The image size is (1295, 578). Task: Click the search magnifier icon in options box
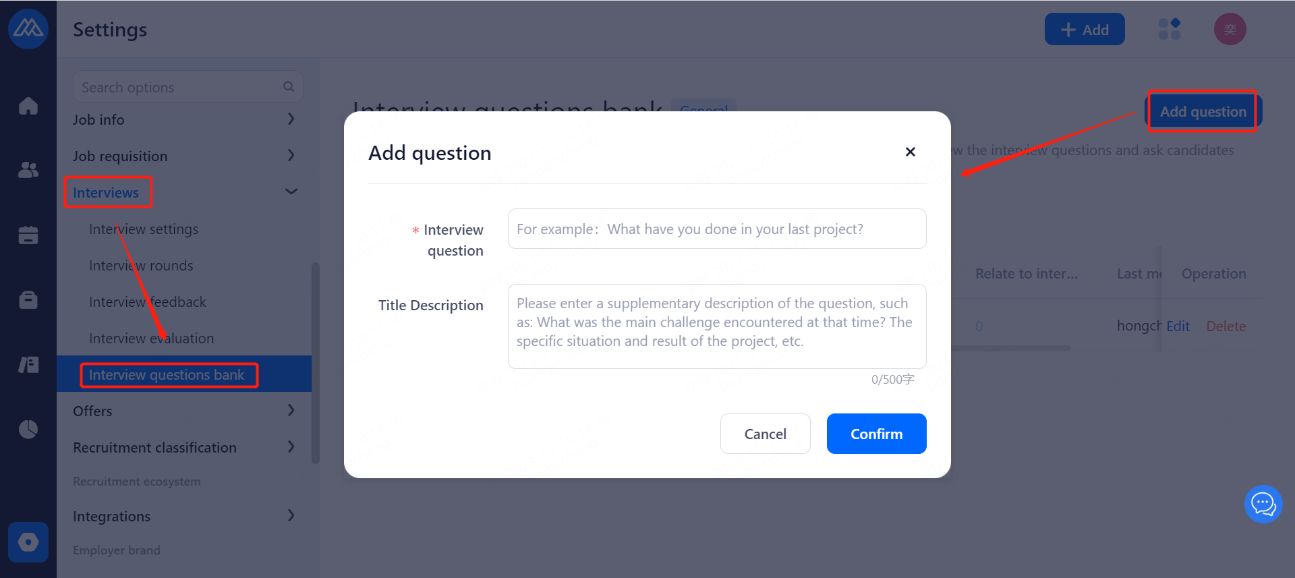click(x=289, y=87)
